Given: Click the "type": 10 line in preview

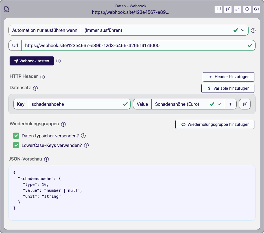Looking at the screenshot, I should [x=36, y=184].
